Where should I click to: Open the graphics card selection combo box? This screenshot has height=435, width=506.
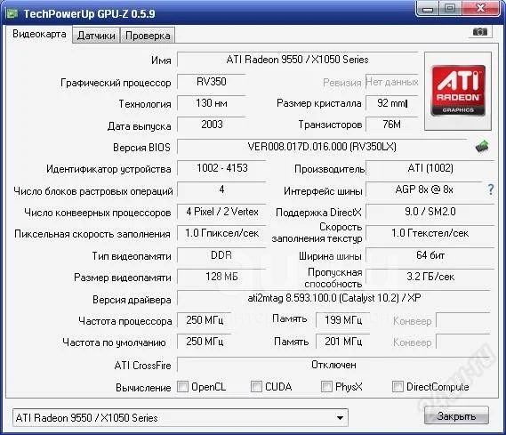[x=180, y=418]
